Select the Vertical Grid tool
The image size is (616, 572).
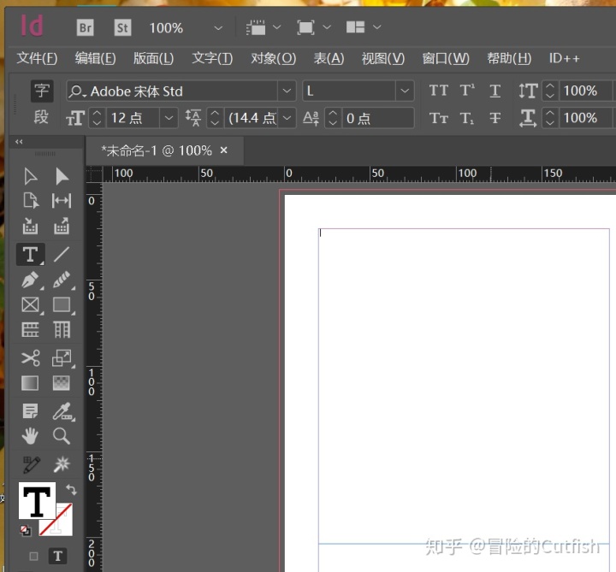(x=62, y=330)
